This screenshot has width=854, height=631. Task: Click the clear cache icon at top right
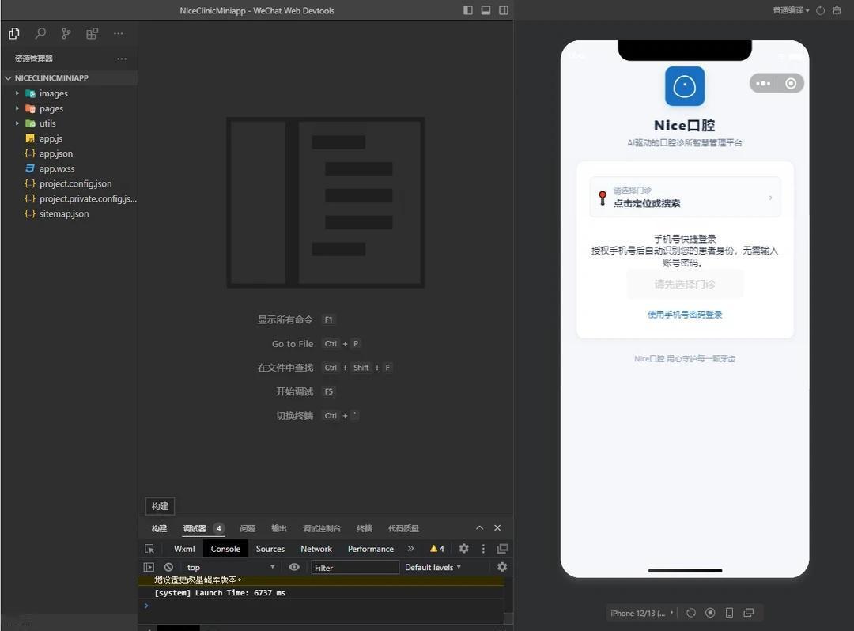(837, 10)
